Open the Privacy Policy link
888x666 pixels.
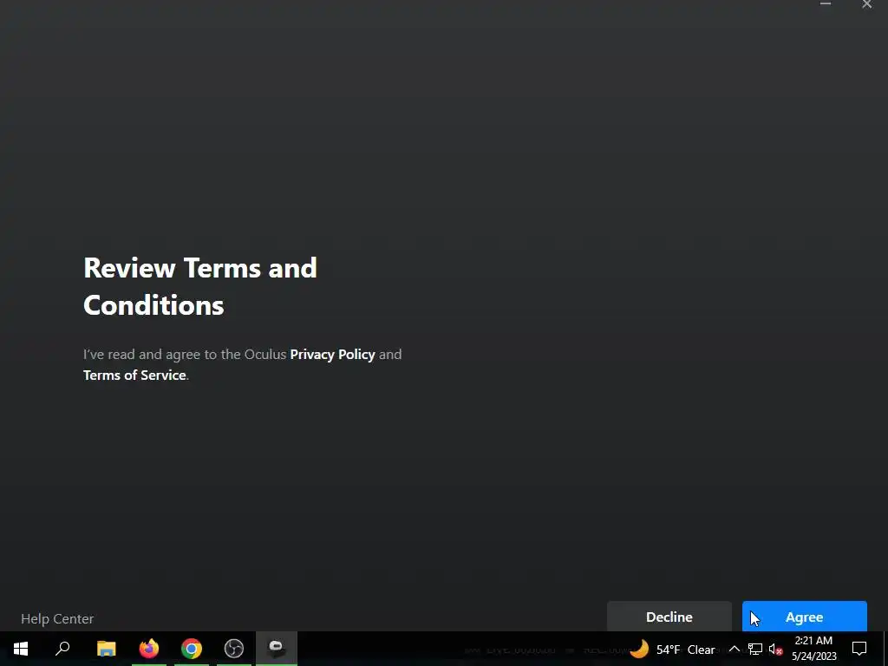coord(332,355)
